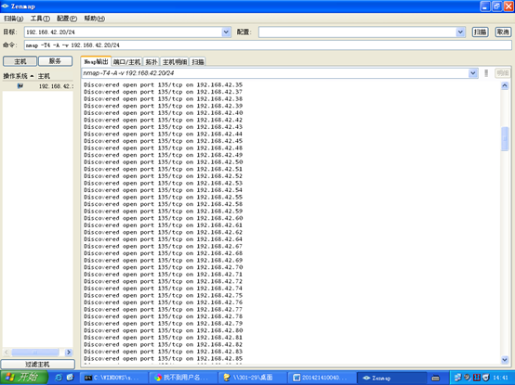Open 201421410040 Word taskbar window
The height and width of the screenshot is (385, 515).
(322, 378)
